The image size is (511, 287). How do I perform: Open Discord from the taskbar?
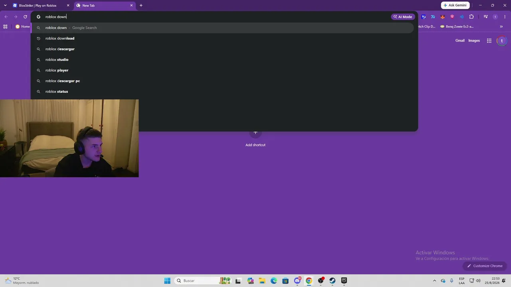coord(297,281)
